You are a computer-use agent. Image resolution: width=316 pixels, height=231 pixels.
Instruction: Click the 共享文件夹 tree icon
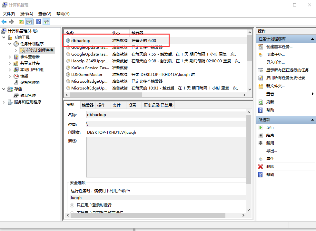(x=16, y=63)
